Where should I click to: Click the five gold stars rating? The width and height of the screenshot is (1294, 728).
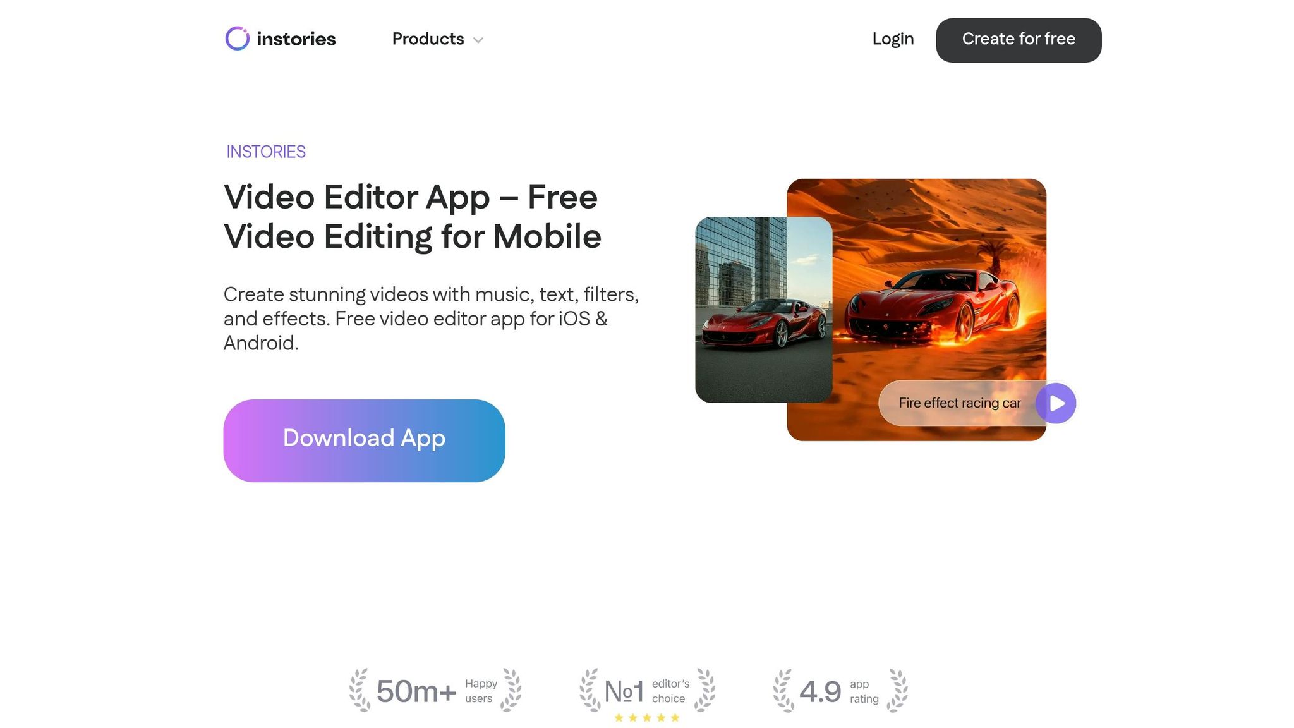(647, 717)
